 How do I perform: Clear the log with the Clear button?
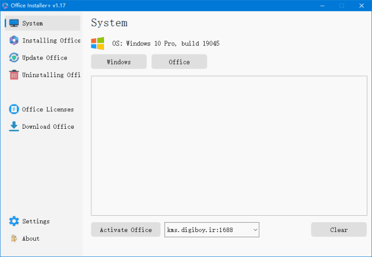pyautogui.click(x=339, y=230)
